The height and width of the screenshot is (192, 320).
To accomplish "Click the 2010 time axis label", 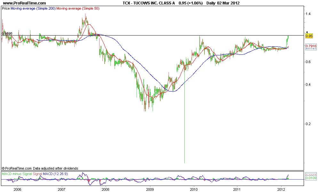I will coord(194,189).
